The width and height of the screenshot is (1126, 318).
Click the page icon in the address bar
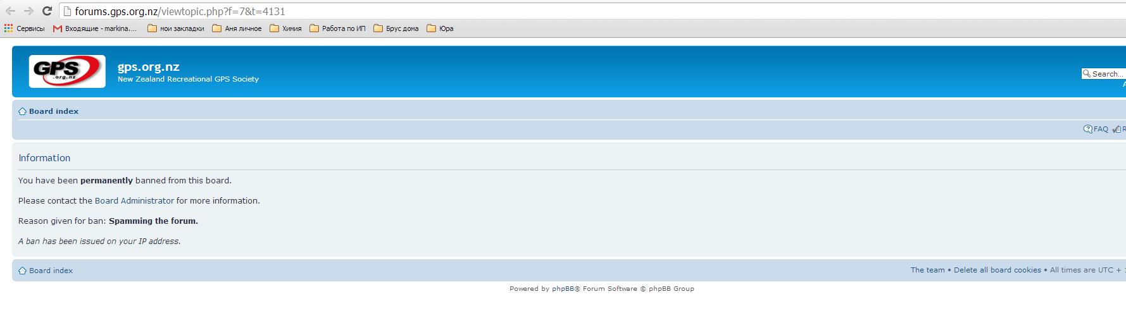(67, 11)
